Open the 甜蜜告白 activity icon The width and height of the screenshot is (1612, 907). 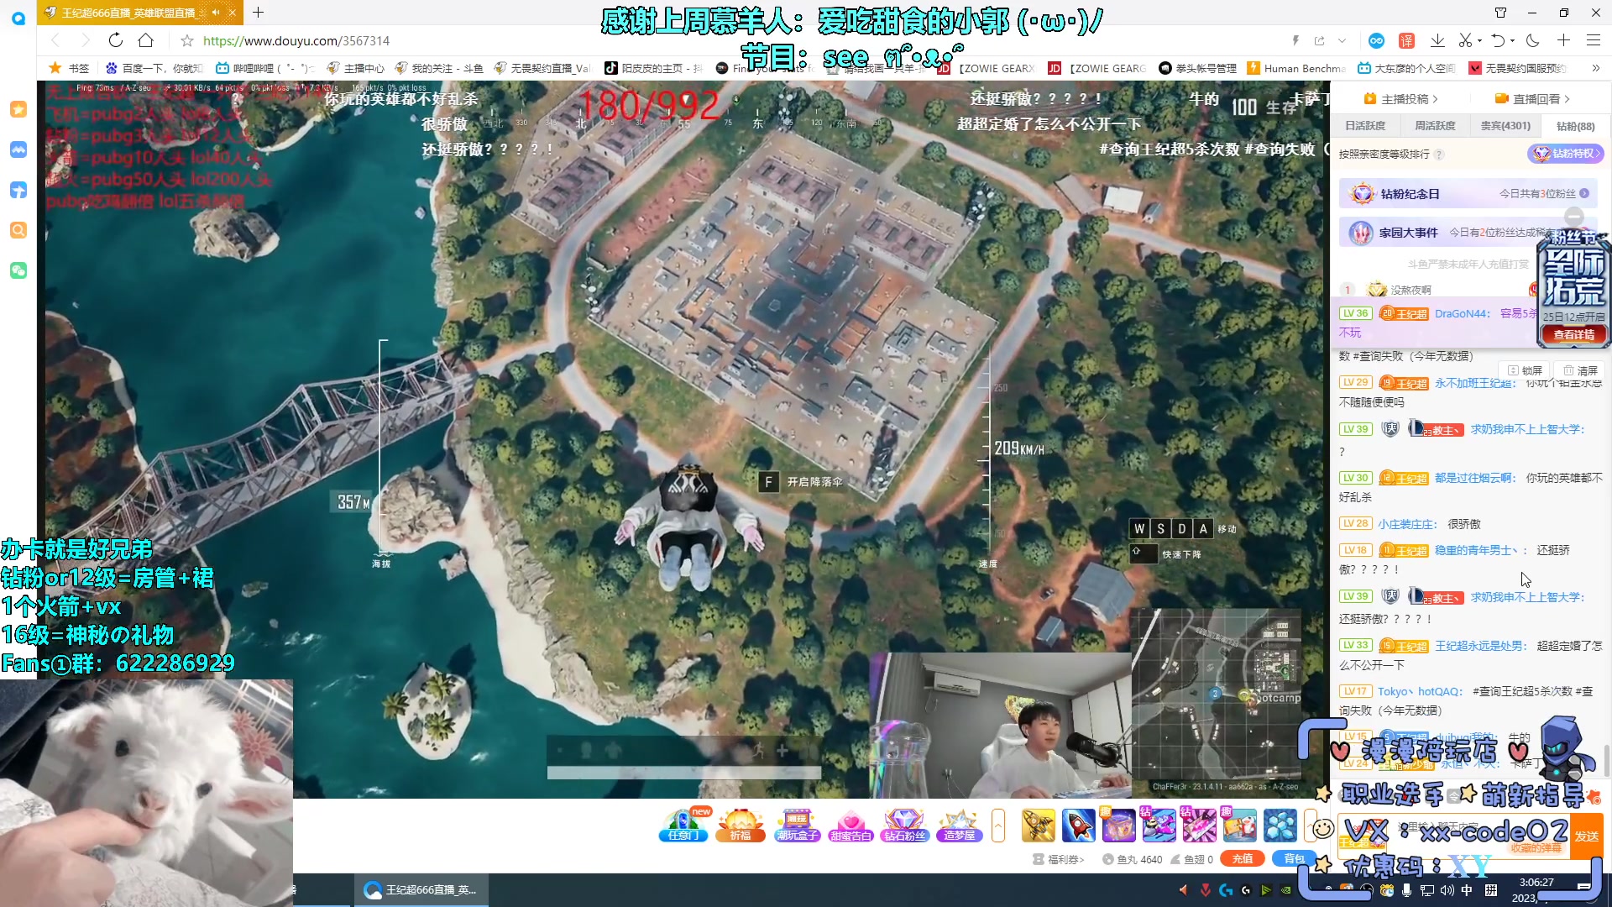850,825
